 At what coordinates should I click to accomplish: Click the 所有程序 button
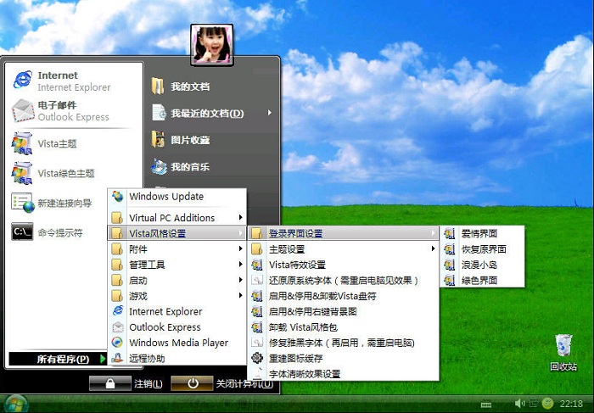(61, 360)
